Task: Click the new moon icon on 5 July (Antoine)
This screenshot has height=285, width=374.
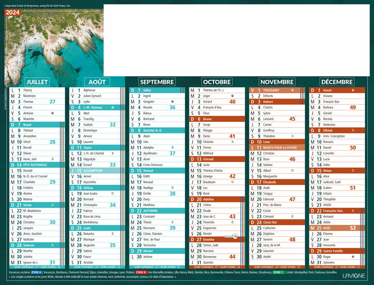Action: pos(53,113)
